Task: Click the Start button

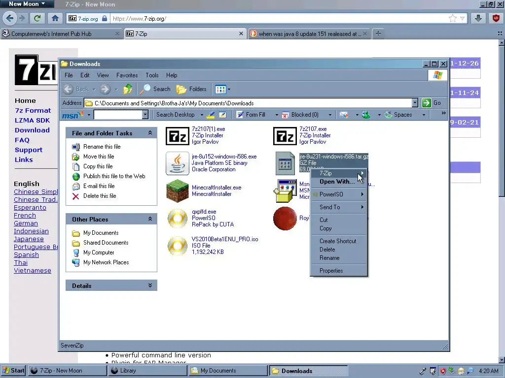Action: click(13, 371)
